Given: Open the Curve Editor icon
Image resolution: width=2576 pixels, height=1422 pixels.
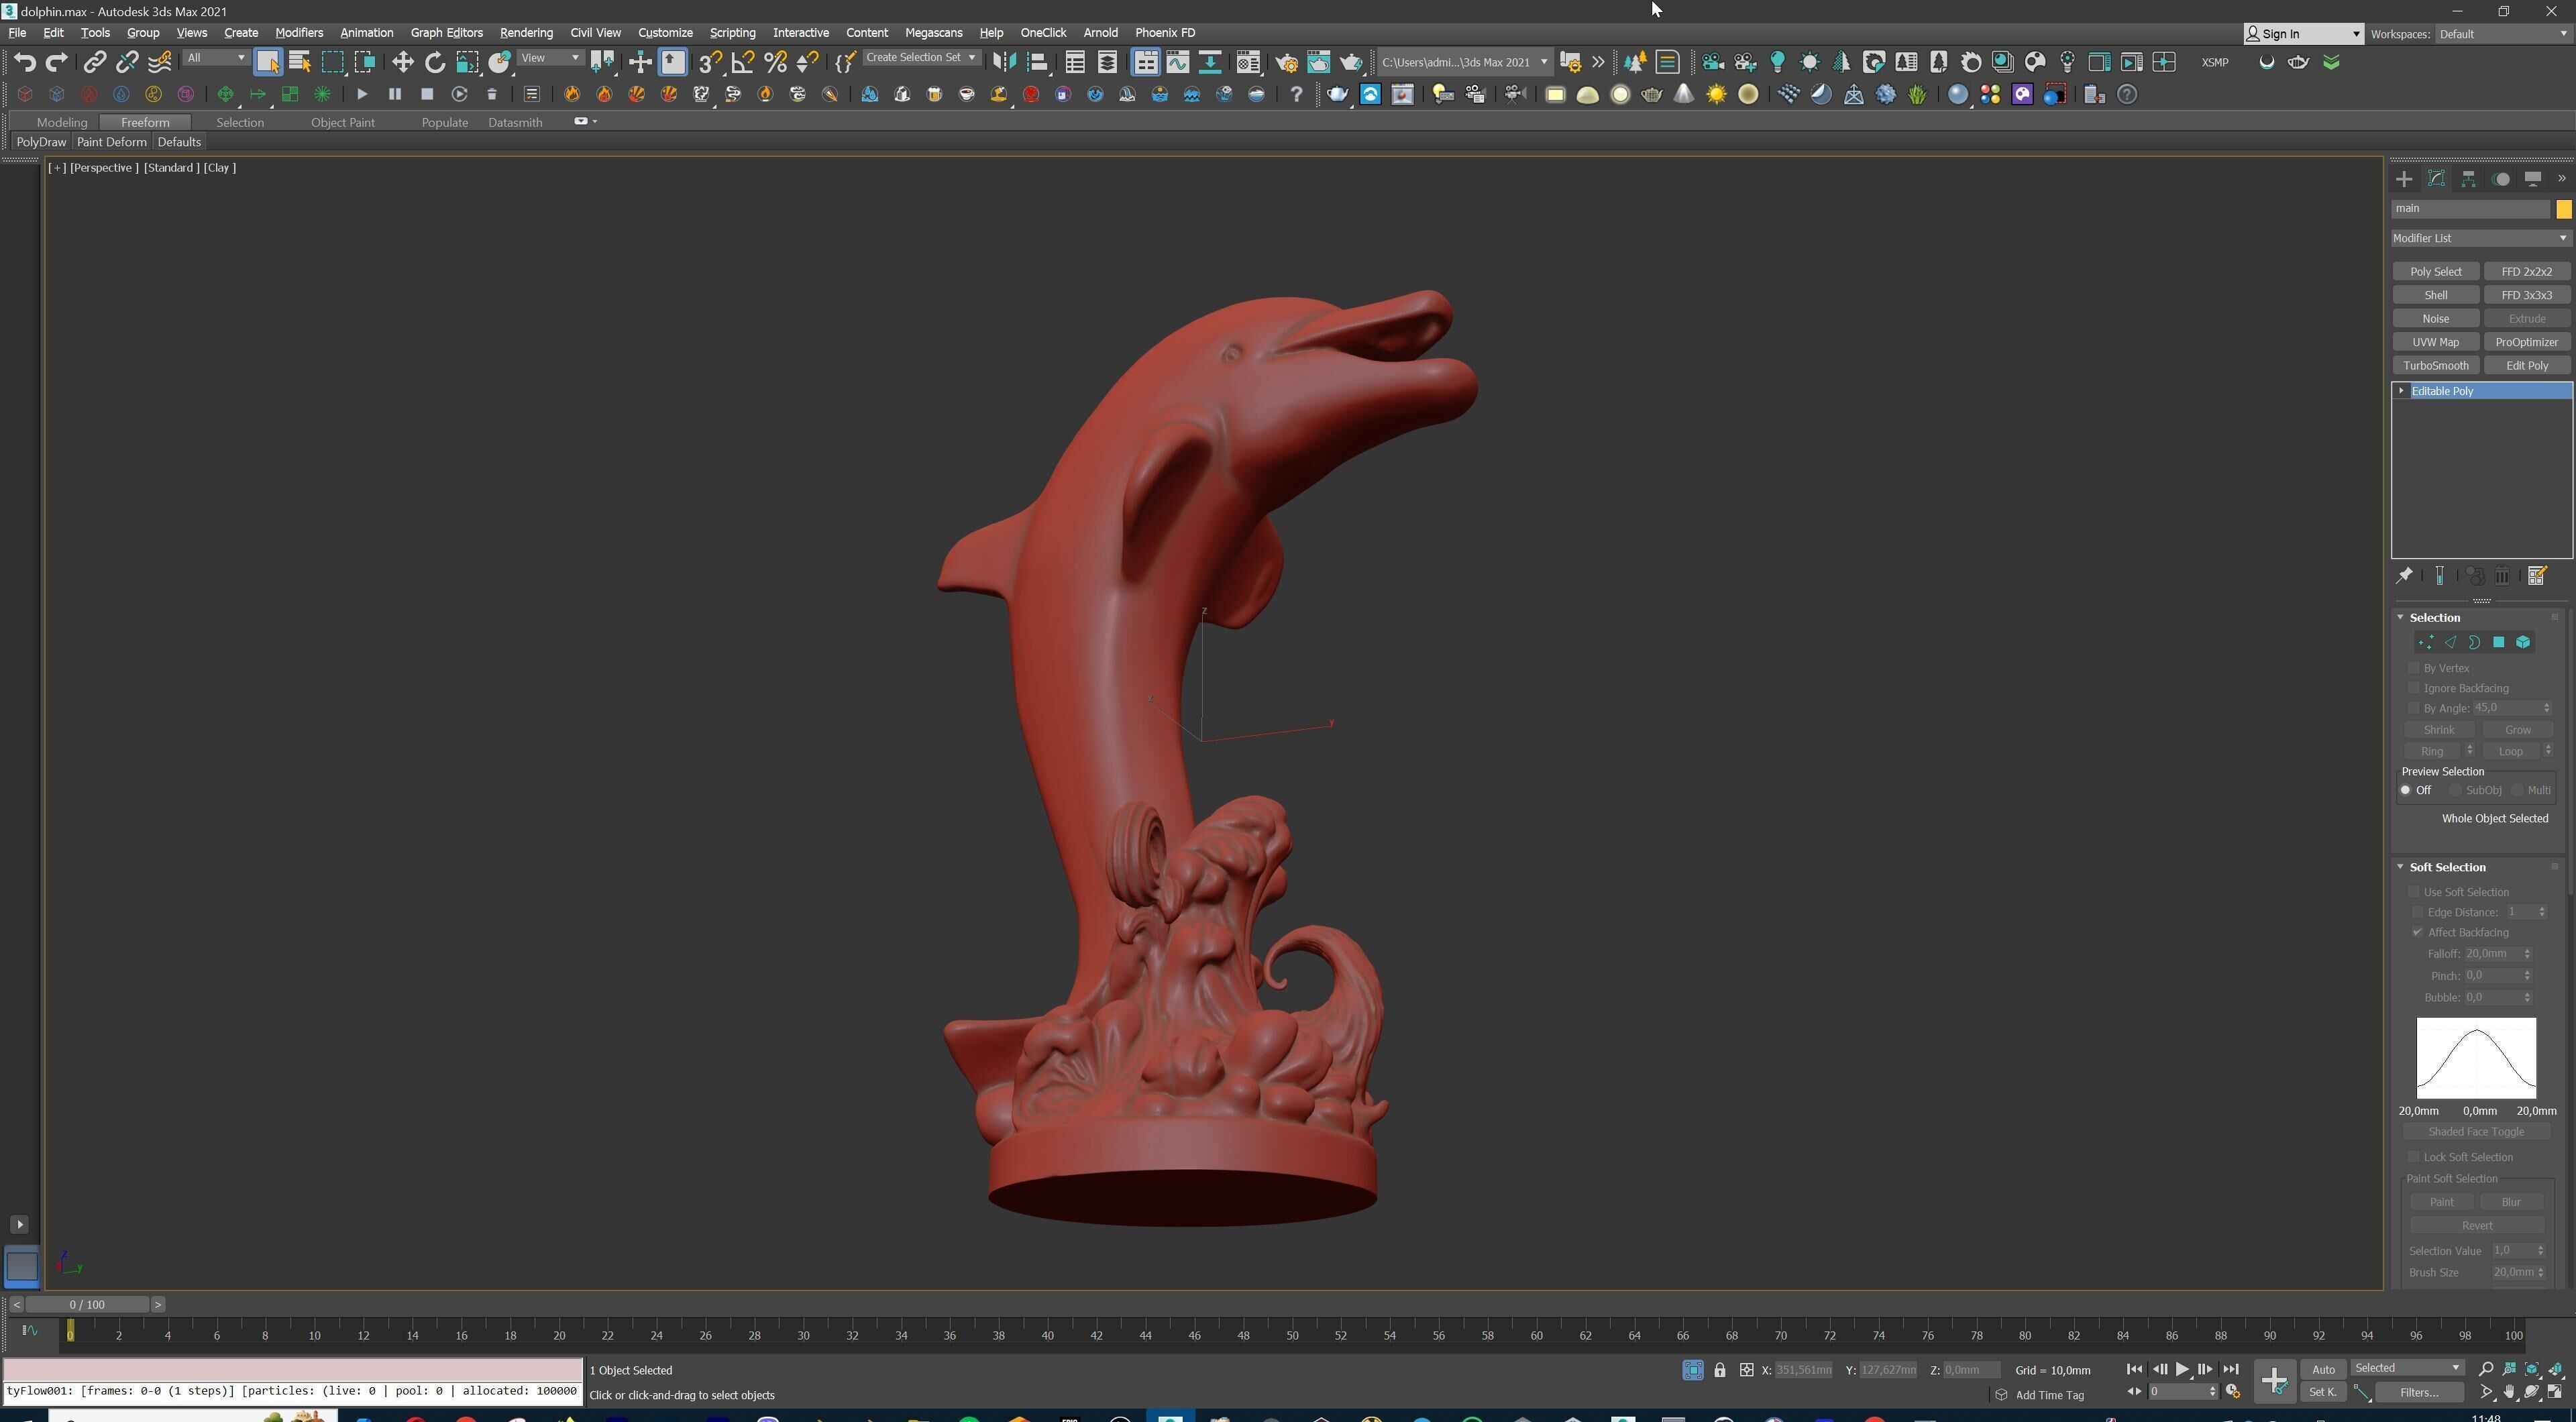Looking at the screenshot, I should coord(1178,62).
